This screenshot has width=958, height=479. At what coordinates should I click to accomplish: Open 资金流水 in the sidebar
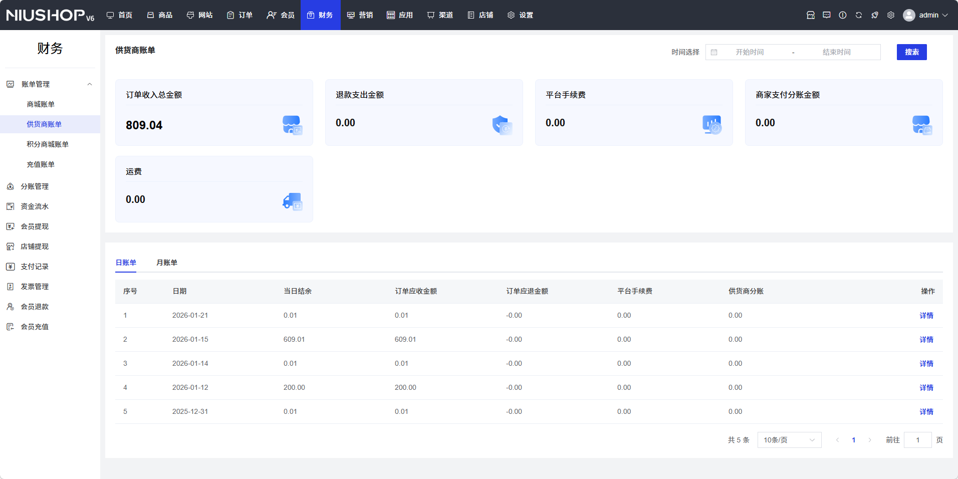pyautogui.click(x=35, y=206)
